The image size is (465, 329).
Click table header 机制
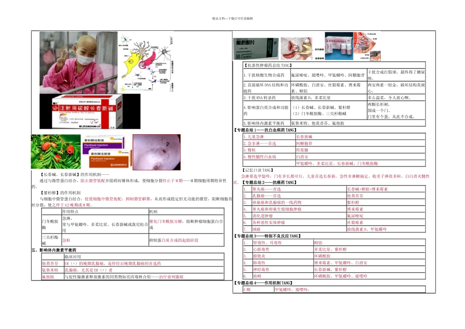click(x=153, y=211)
